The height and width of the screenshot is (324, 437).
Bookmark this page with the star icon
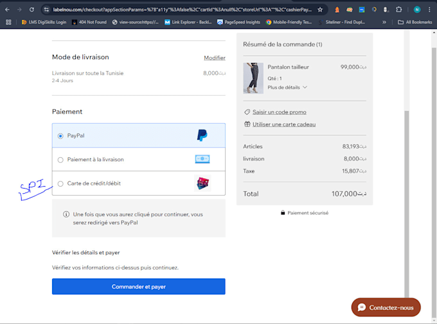pyautogui.click(x=320, y=10)
